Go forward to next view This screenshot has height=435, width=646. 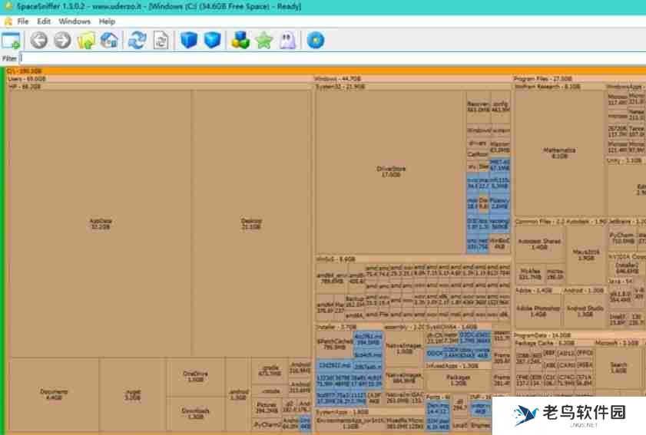(x=63, y=41)
